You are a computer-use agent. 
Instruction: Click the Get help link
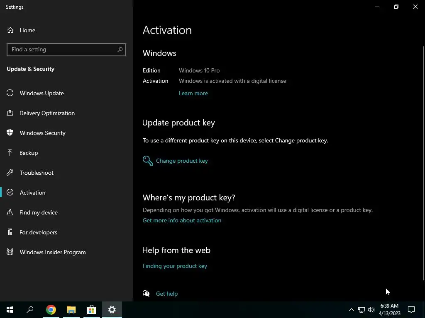pos(167,294)
